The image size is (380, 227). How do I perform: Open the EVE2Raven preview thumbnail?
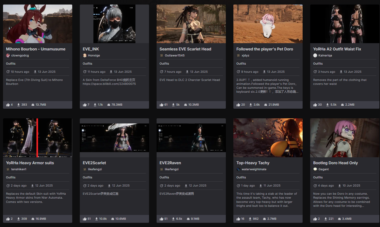191,138
